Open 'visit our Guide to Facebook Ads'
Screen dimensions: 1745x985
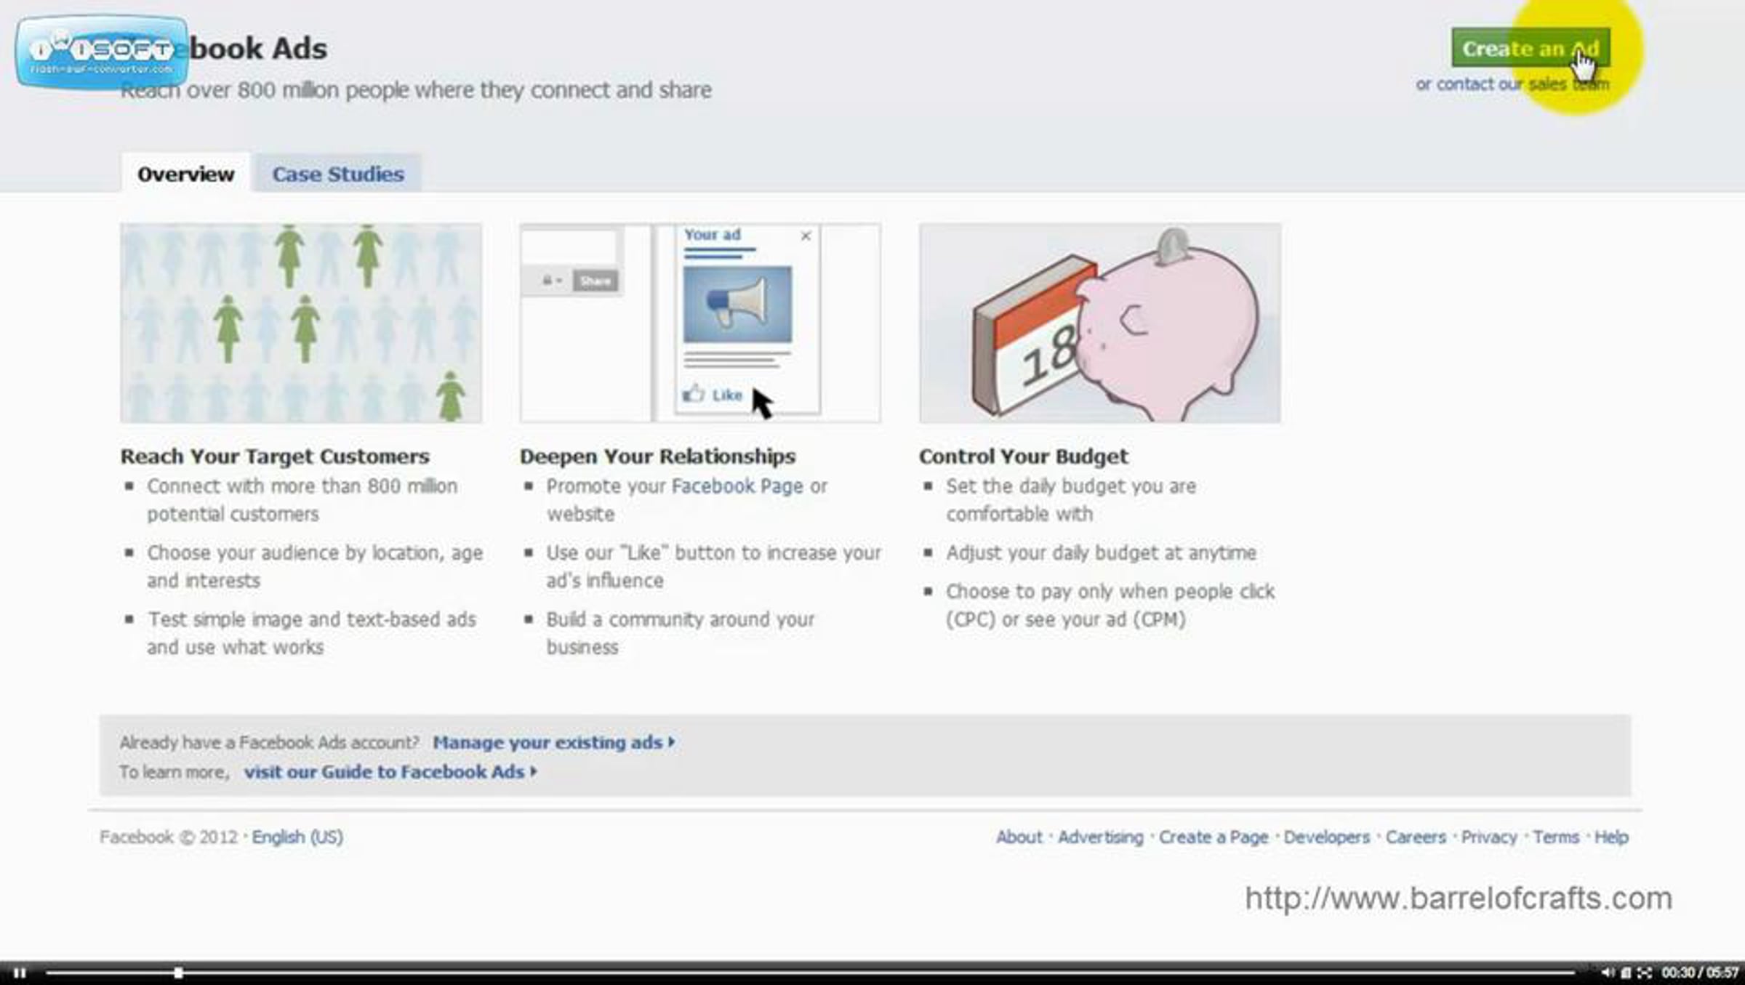point(390,772)
